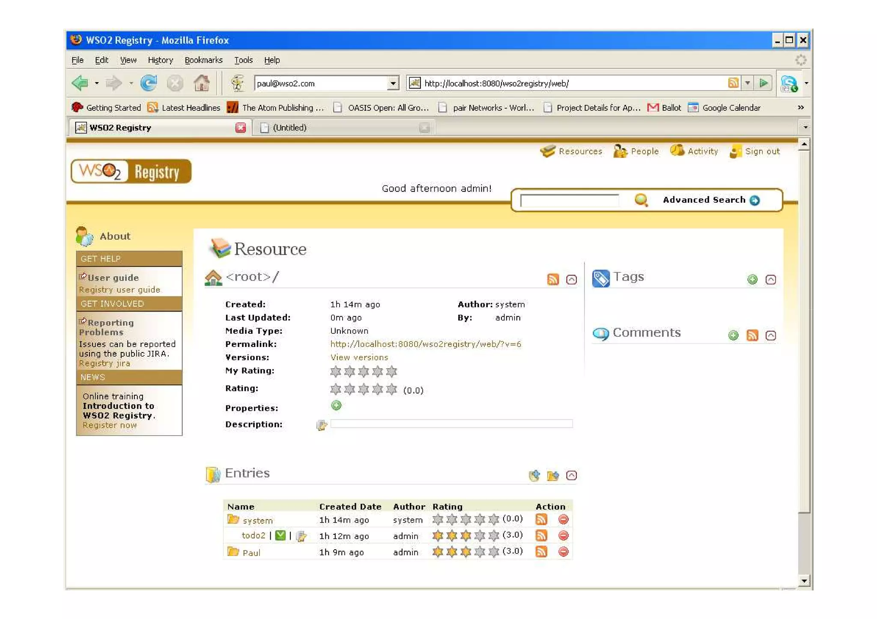
Task: Open the Registry jira link
Action: click(x=104, y=363)
